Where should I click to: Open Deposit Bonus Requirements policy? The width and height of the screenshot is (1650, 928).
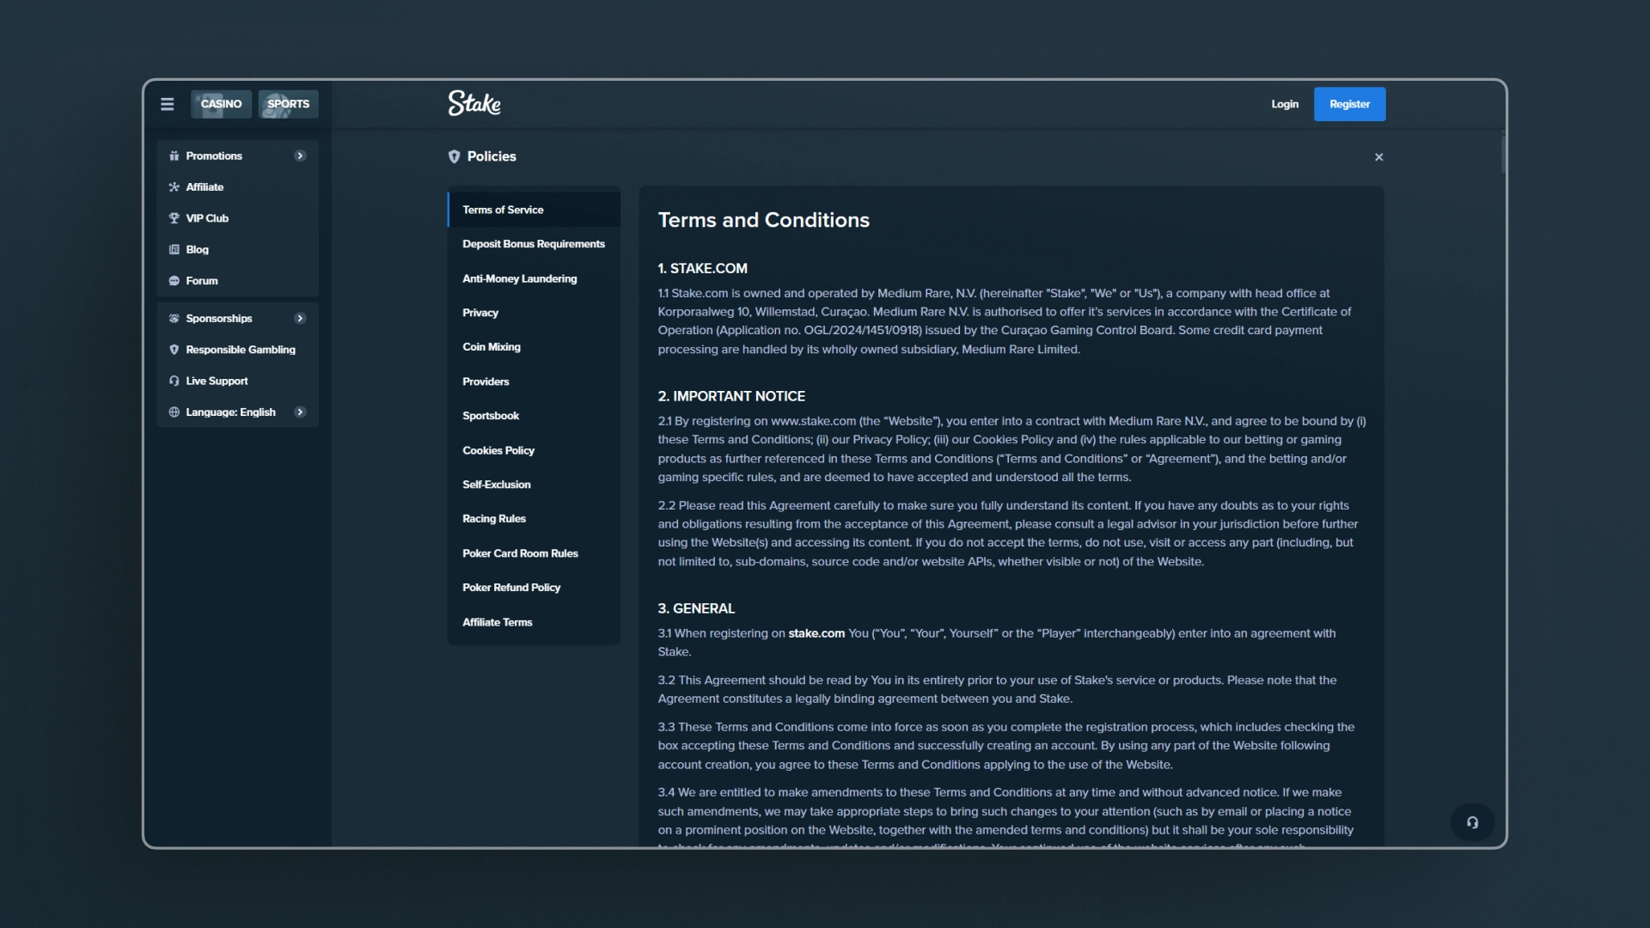coord(534,244)
